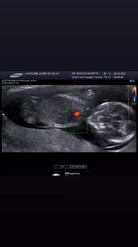This screenshot has height=247, width=138.
Task: Click the green color Doppler ROI box border
Action: tap(76, 114)
